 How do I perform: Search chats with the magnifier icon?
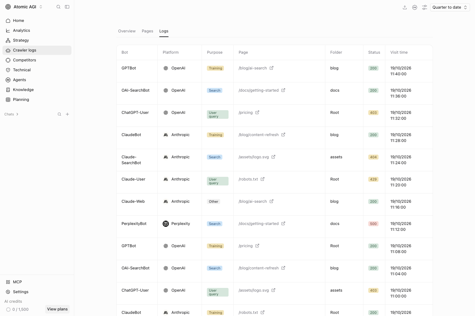59,114
